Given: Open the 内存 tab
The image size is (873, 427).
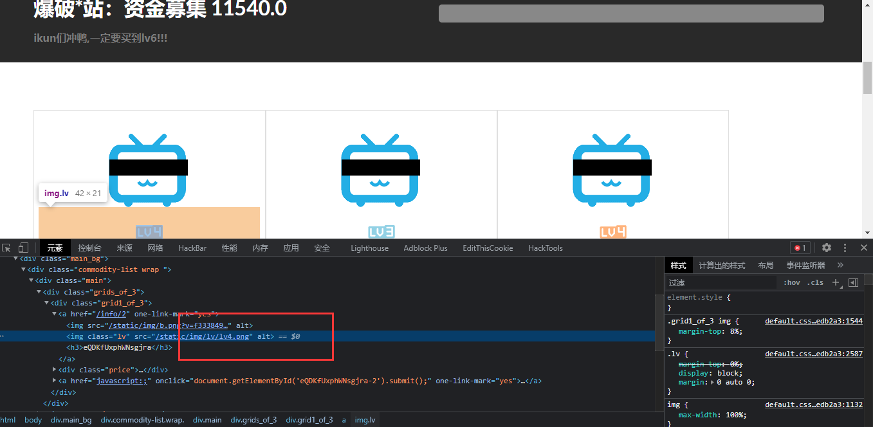Looking at the screenshot, I should click(x=261, y=248).
